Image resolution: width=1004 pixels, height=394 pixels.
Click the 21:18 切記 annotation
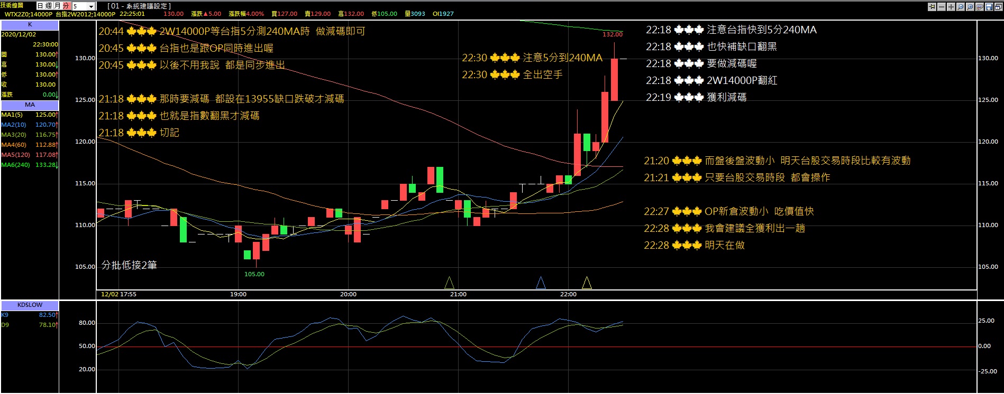tap(139, 133)
